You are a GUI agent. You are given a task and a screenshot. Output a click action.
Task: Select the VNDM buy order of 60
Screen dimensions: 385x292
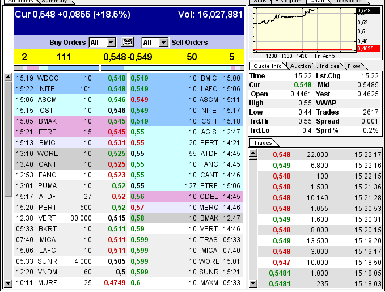pyautogui.click(x=70, y=272)
